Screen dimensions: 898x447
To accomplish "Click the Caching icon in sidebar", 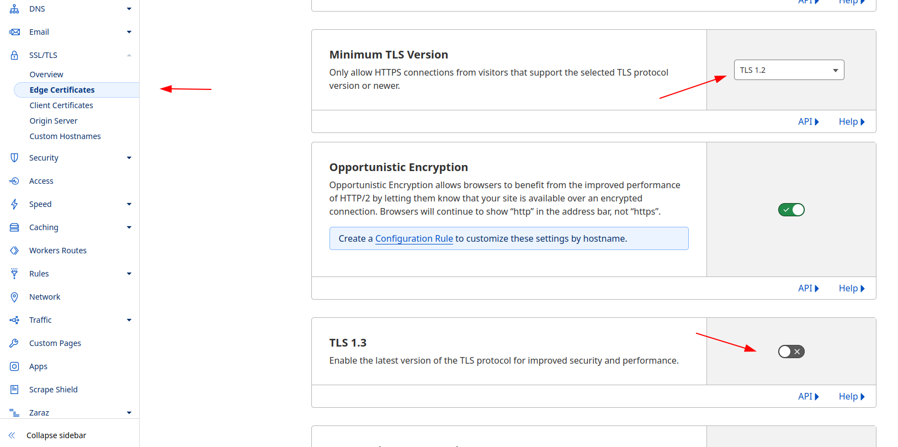I will pos(14,227).
